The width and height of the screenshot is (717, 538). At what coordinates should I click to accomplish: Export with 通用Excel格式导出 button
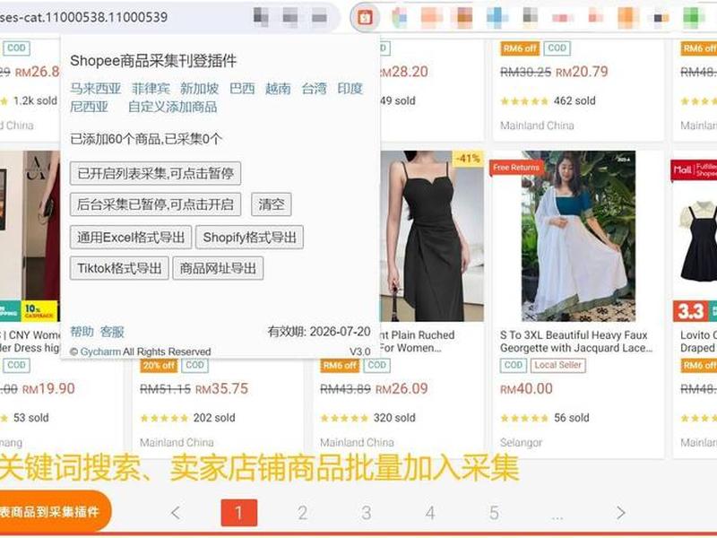[x=131, y=237]
